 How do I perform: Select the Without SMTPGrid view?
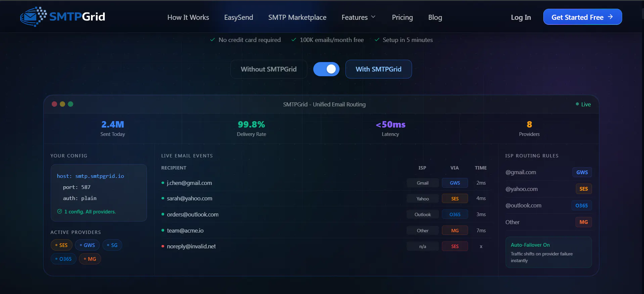pyautogui.click(x=269, y=69)
